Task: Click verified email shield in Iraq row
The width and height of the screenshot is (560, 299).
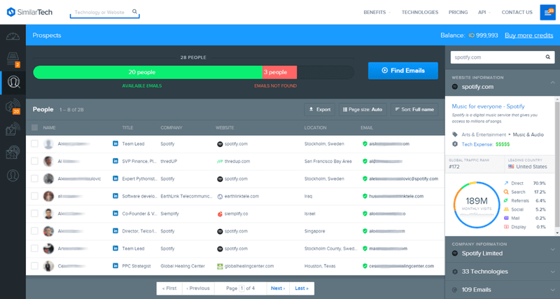Action: [x=365, y=196]
